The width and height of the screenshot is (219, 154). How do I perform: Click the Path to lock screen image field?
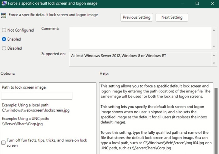(x=37, y=96)
